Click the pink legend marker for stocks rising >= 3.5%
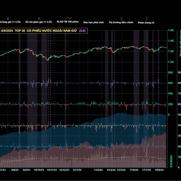This screenshot has width=181, height=181. [8, 18]
